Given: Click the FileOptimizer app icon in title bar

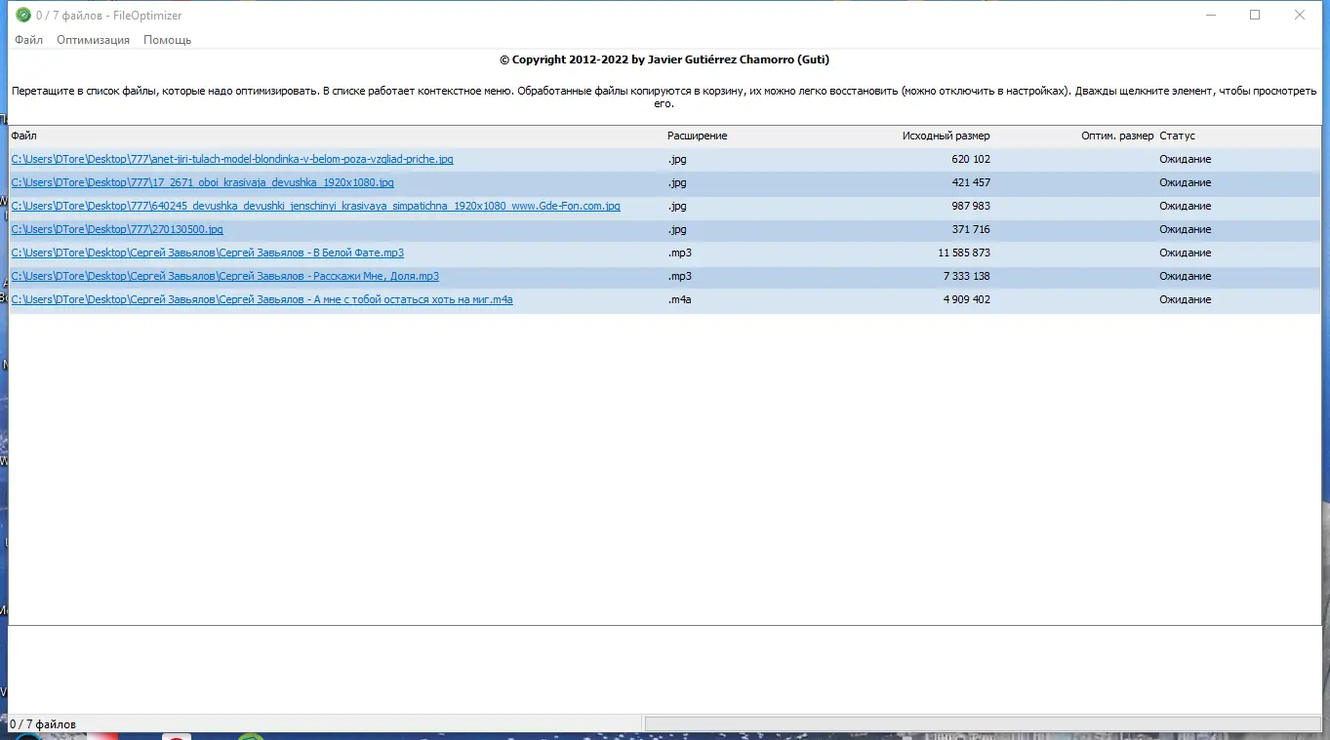Looking at the screenshot, I should [23, 15].
